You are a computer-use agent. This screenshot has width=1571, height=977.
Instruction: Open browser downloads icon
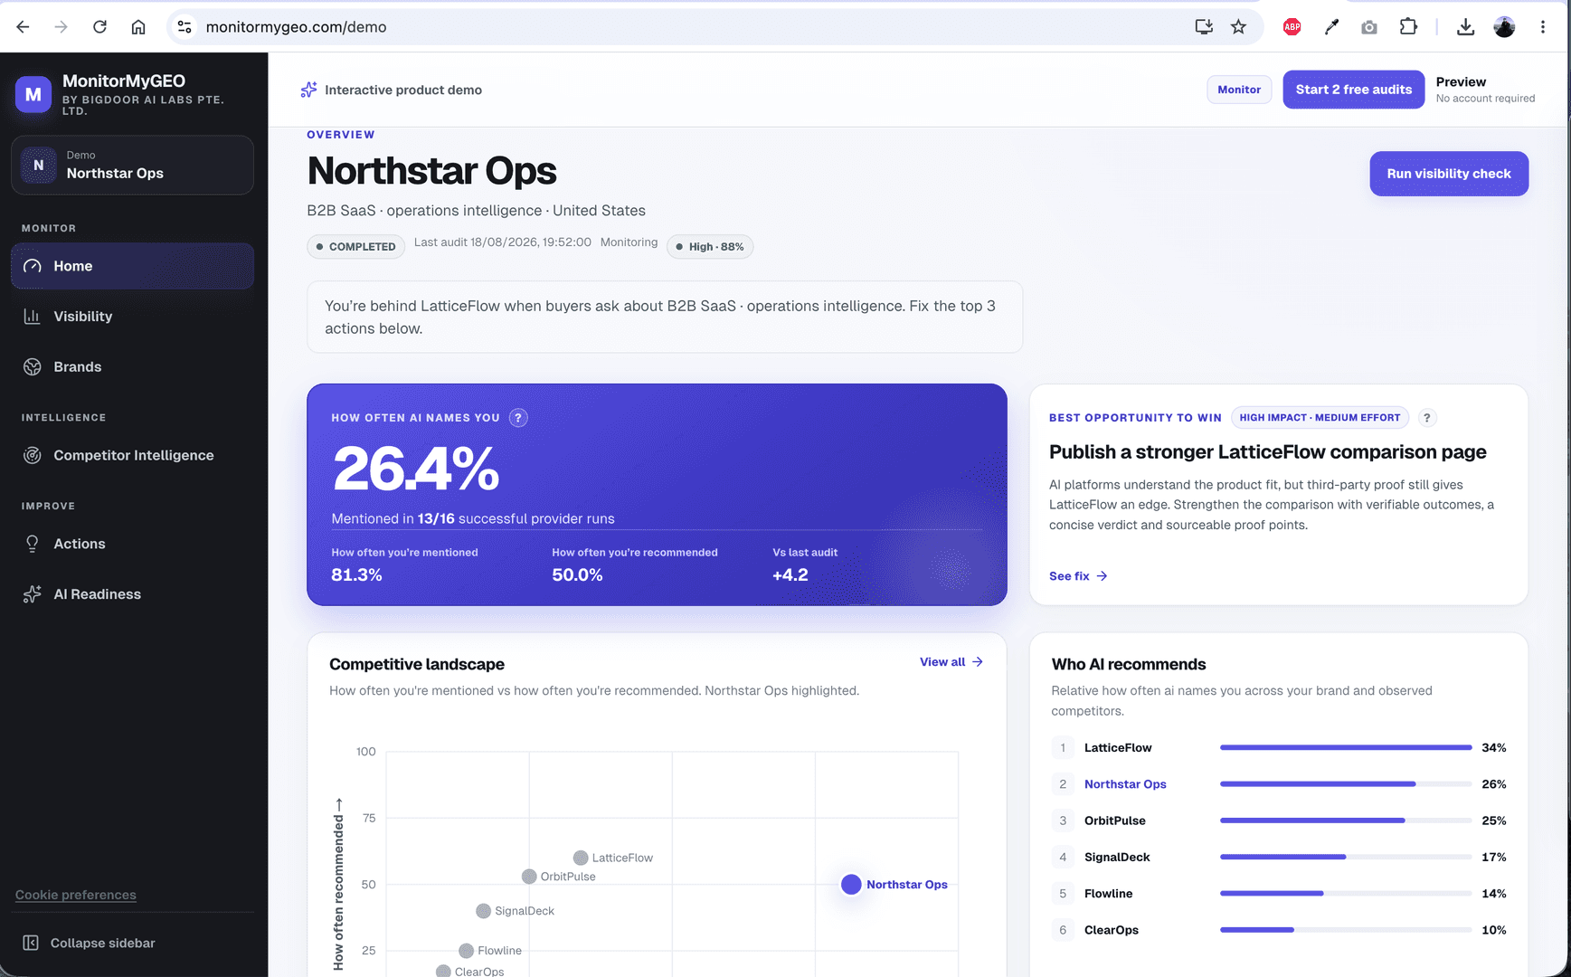click(x=1466, y=27)
